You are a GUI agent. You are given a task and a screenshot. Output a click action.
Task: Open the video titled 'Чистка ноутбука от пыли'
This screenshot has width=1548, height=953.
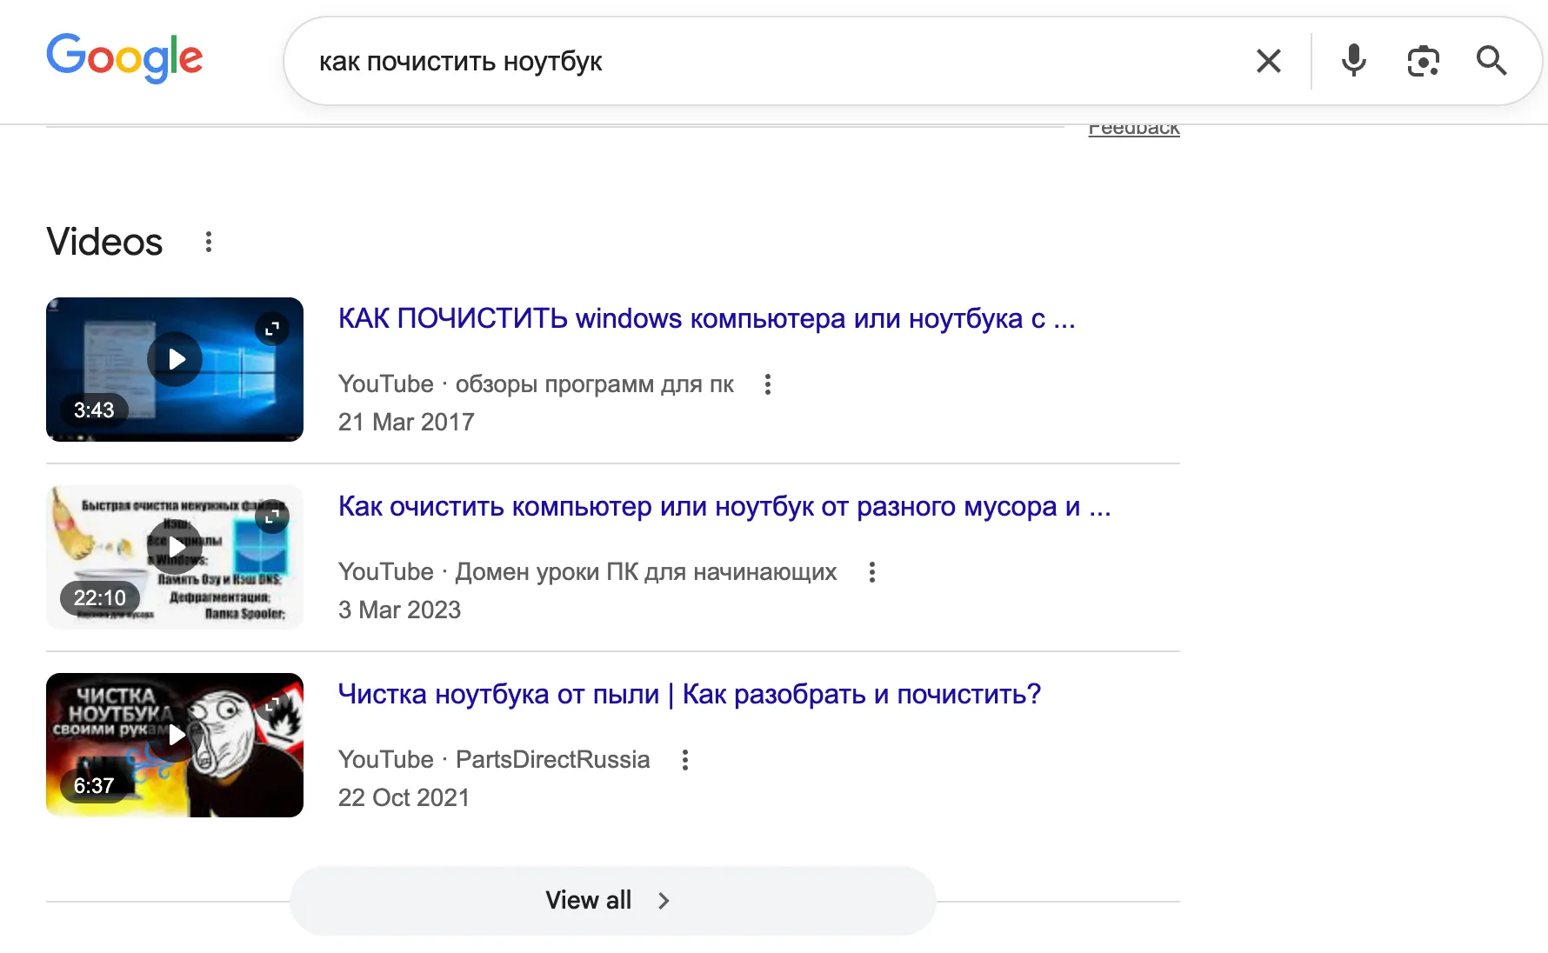(x=689, y=694)
